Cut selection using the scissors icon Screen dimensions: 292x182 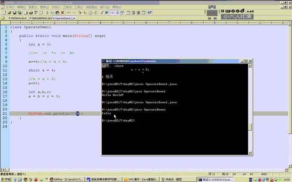tap(47, 12)
